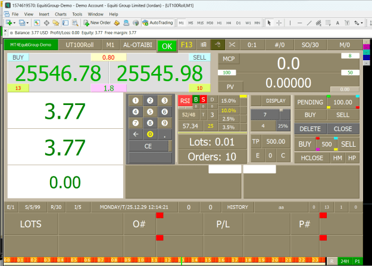Click CE to clear keypad entry
Viewport: 372px width, 266px height.
[x=148, y=146]
